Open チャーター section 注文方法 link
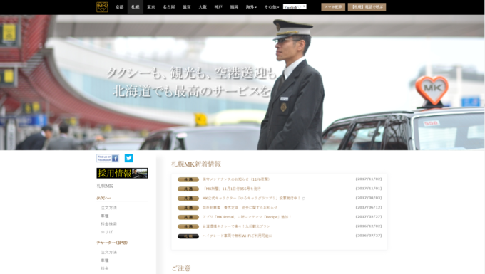Image resolution: width=485 pixels, height=274 pixels. click(x=109, y=252)
